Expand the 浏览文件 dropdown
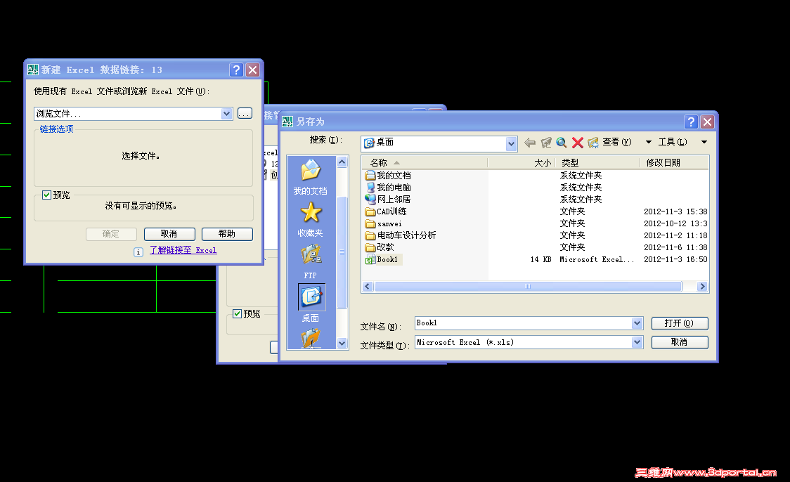The width and height of the screenshot is (790, 482). coord(226,114)
